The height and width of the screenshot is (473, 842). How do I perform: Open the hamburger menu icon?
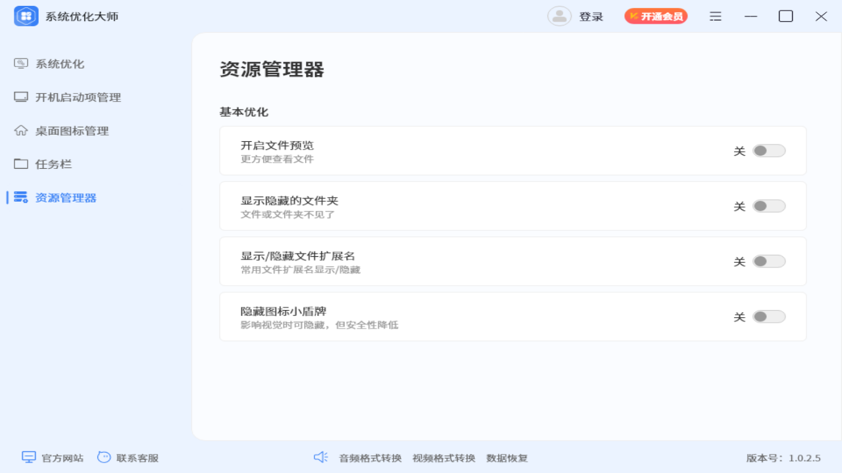coord(715,16)
